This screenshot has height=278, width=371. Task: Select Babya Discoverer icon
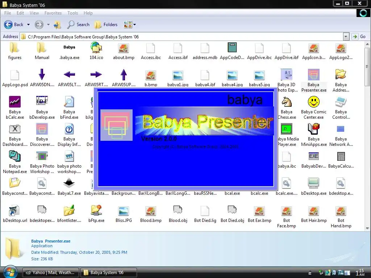(x=42, y=129)
